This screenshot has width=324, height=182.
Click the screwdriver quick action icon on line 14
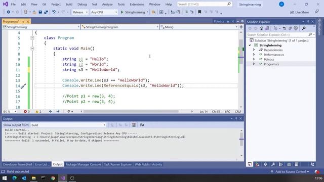click(23, 86)
